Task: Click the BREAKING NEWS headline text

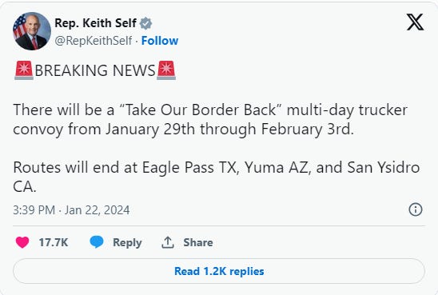Action: point(95,70)
